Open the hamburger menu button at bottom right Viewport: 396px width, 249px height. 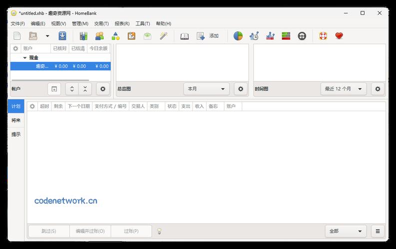coord(378,231)
